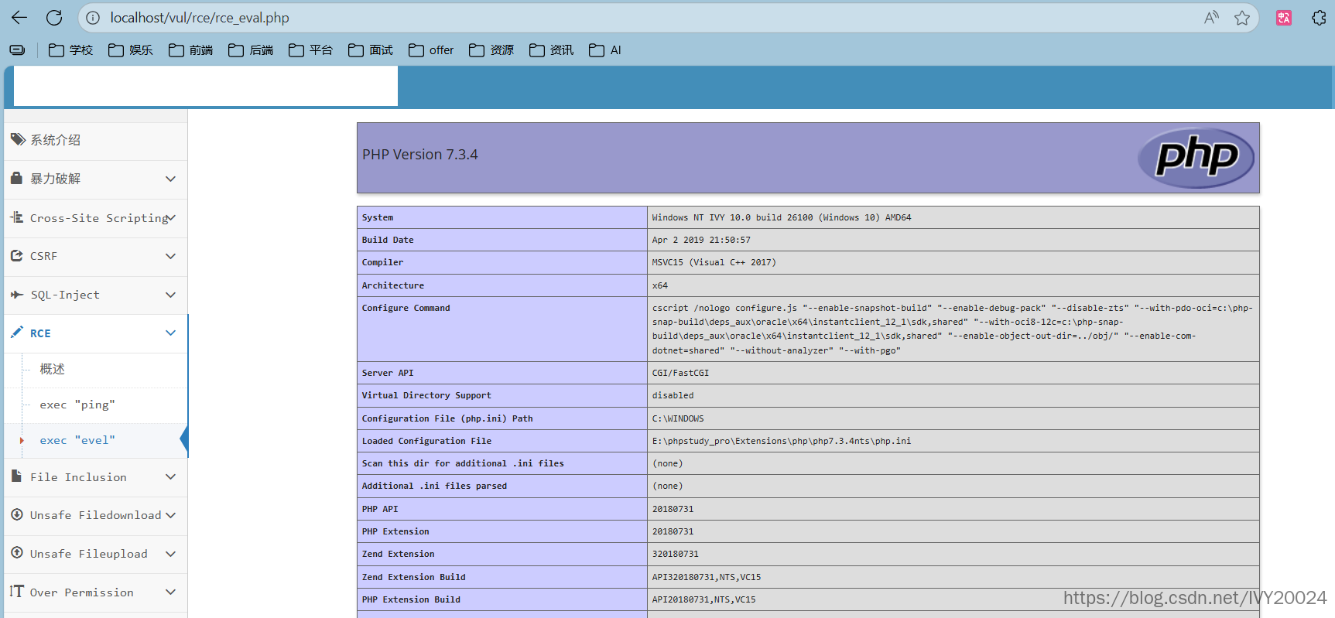Reload the page with refresh icon
Image resolution: width=1335 pixels, height=618 pixels.
(x=54, y=18)
